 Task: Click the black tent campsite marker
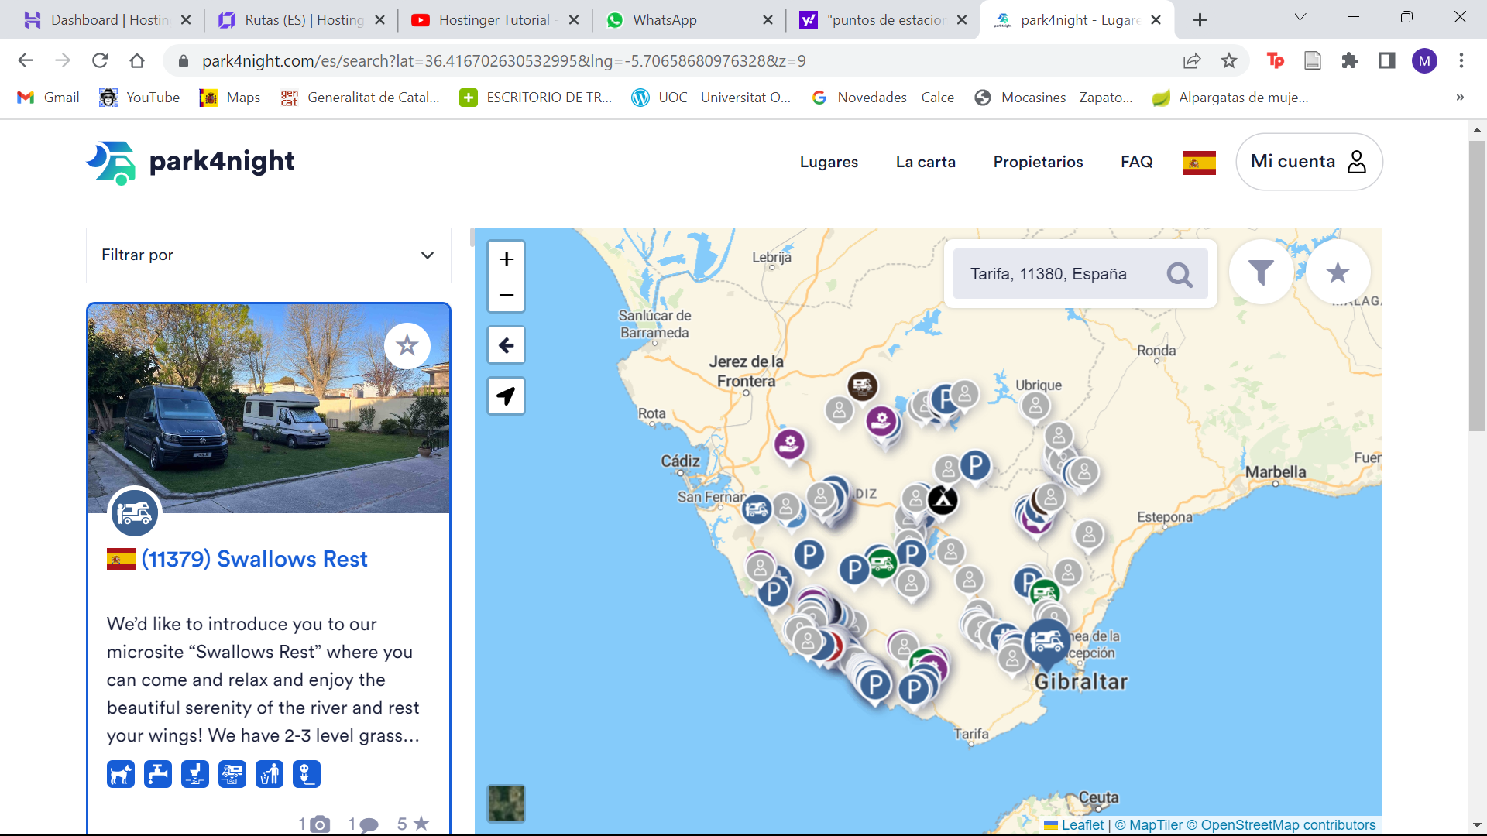point(943,500)
